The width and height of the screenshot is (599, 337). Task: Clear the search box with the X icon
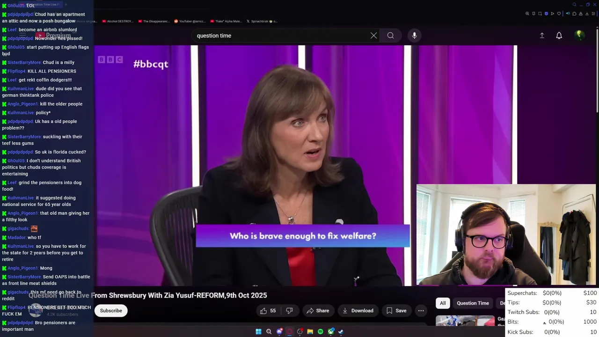373,36
